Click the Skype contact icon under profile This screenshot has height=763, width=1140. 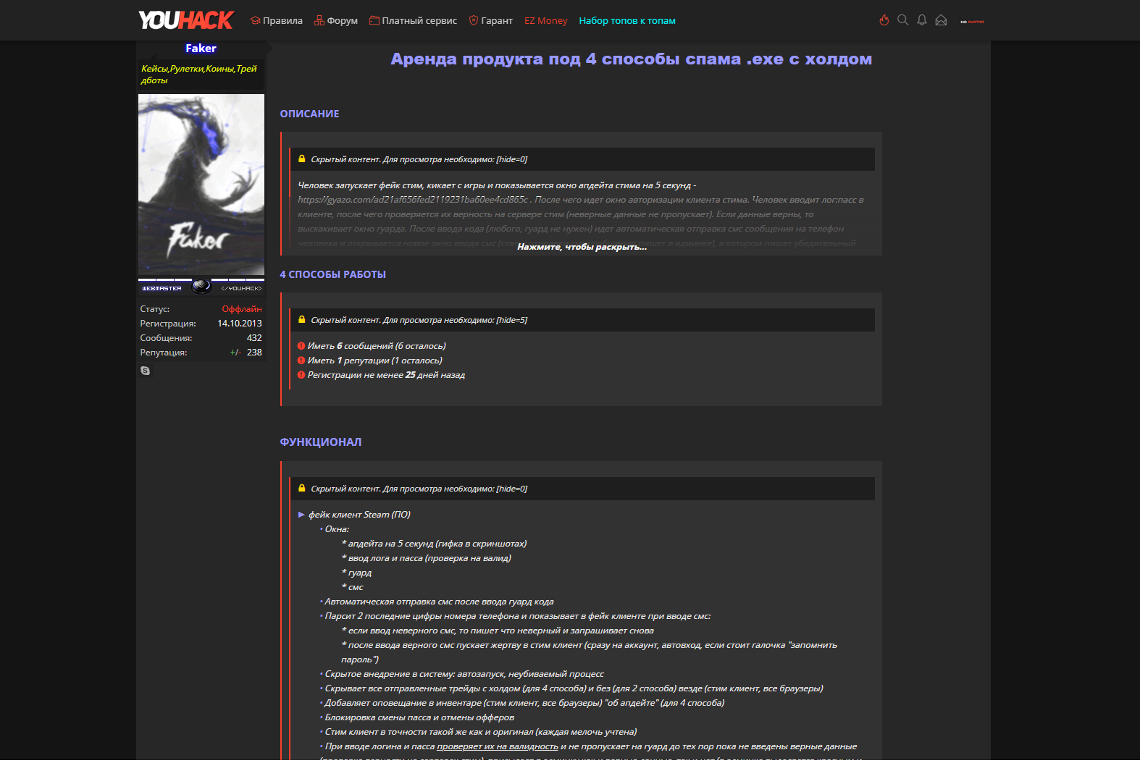point(145,371)
